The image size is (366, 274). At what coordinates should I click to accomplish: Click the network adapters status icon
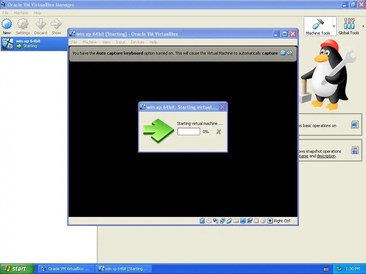point(222,220)
